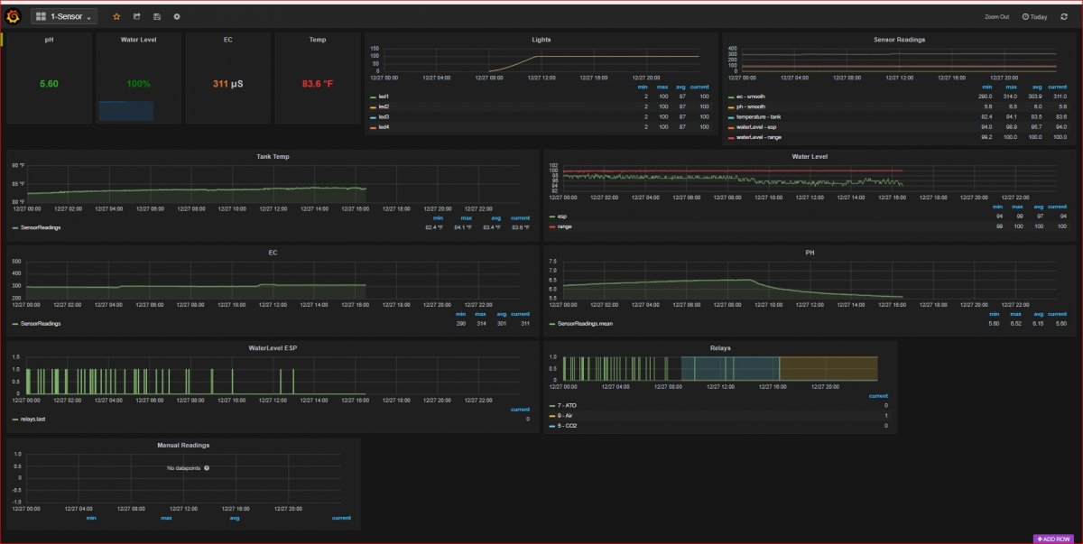The width and height of the screenshot is (1083, 544).
Task: Open the pH panel title menu
Action: [49, 40]
